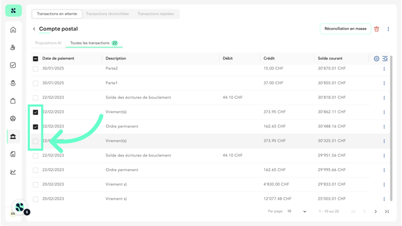Sort by Crédit column header
This screenshot has width=402, height=226.
coord(269,58)
